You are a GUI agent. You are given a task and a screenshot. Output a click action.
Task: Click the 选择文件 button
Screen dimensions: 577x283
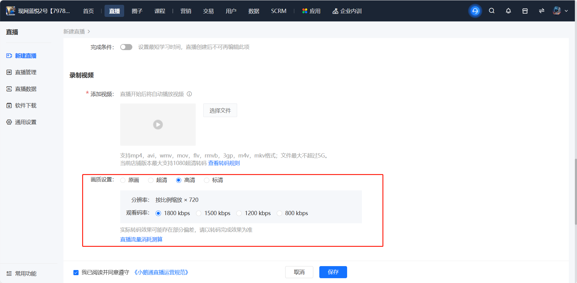click(x=220, y=110)
